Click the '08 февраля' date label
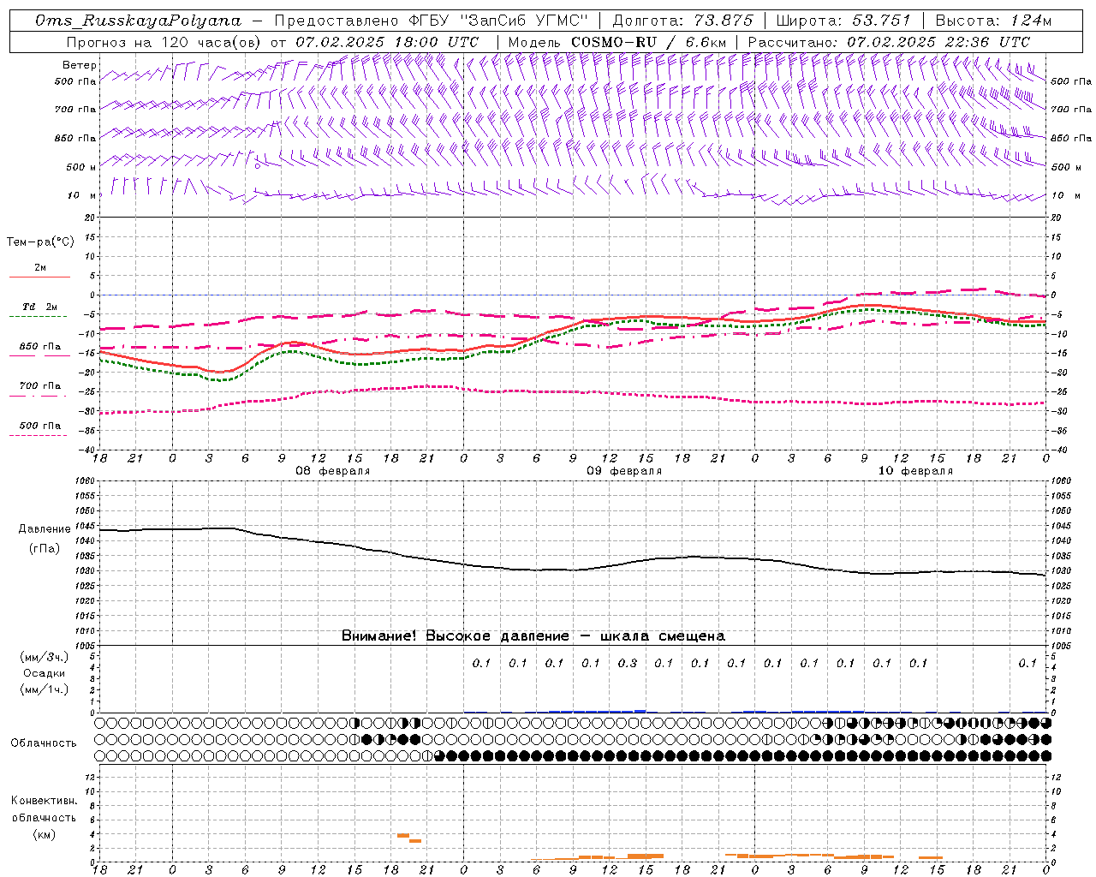The height and width of the screenshot is (877, 1096). coord(333,471)
